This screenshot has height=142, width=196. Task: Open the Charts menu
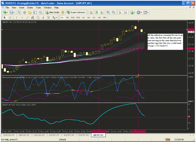pos(30,8)
